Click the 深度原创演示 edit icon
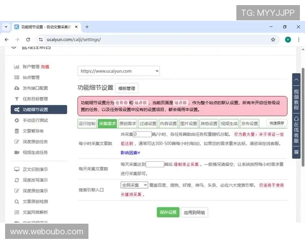This screenshot has width=305, height=244. [x=17, y=191]
